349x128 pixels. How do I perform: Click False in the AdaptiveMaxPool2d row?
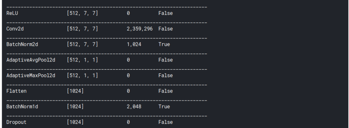(166, 75)
